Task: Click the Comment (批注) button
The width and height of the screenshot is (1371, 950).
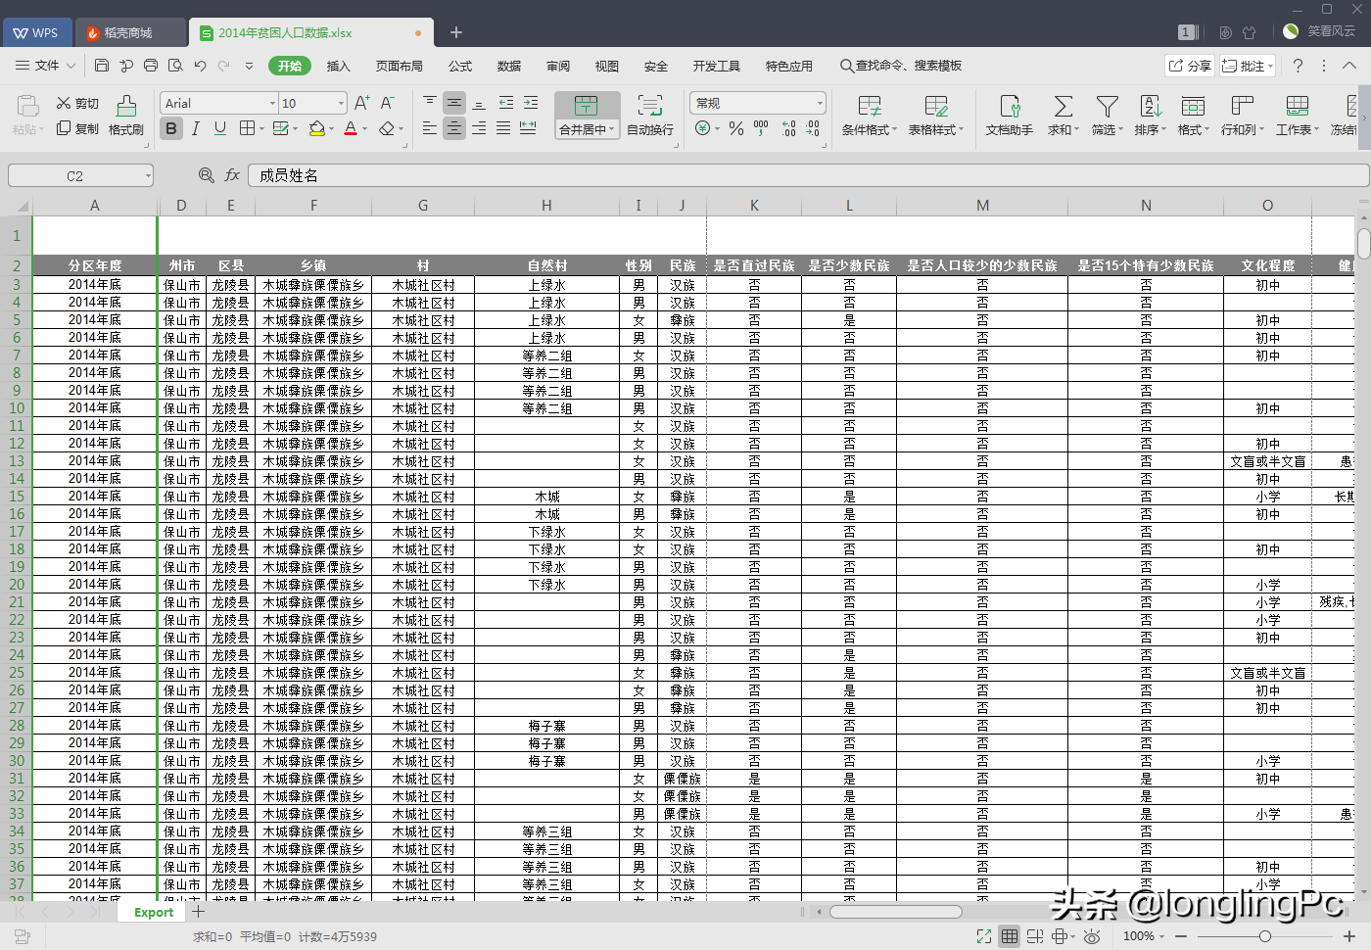Action: pyautogui.click(x=1248, y=66)
